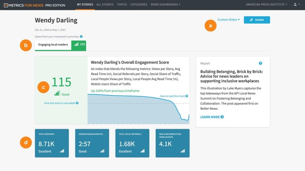Expand More Dashboards menu
This screenshot has width=305, height=171.
pyautogui.click(x=165, y=5)
